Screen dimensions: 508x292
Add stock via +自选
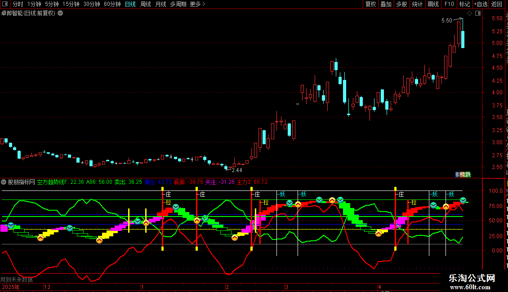click(x=481, y=4)
